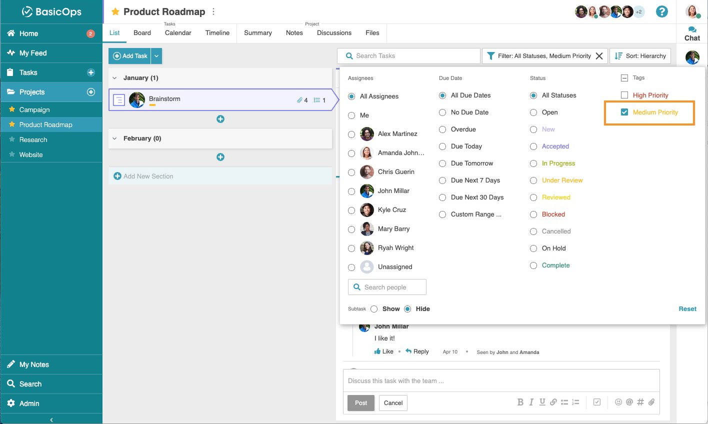Clear the filter with the X icon
This screenshot has width=708, height=424.
(x=599, y=56)
